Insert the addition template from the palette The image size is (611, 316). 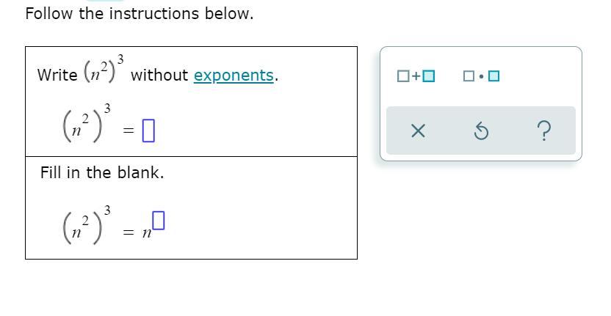[x=415, y=76]
